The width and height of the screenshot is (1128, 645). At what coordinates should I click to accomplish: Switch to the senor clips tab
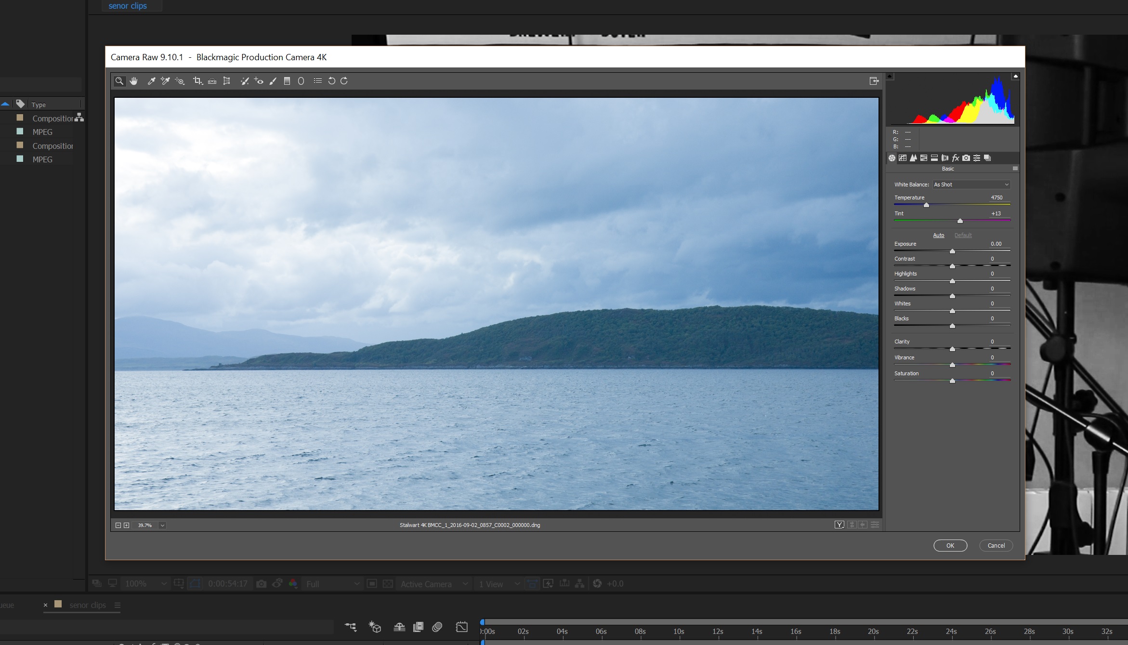click(128, 6)
